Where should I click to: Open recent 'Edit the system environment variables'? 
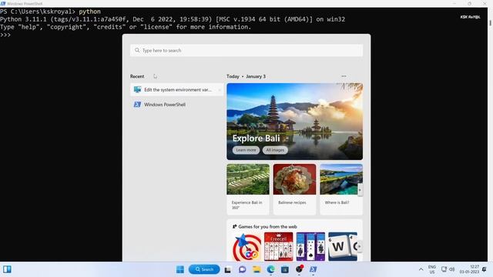point(176,90)
